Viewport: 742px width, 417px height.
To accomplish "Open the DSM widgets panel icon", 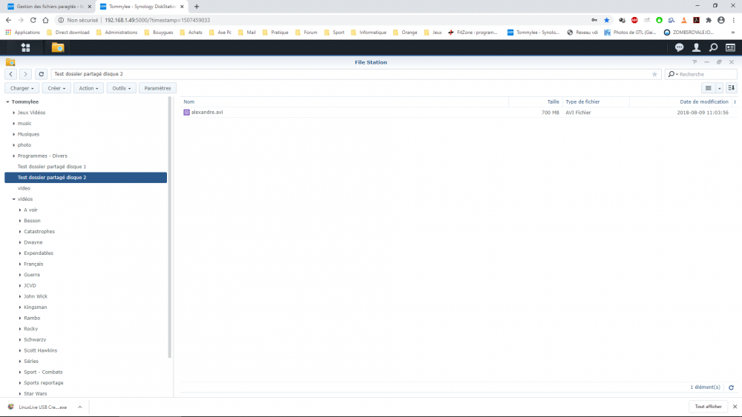I will click(730, 47).
